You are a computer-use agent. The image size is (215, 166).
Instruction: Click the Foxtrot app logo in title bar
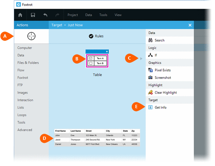19,4
